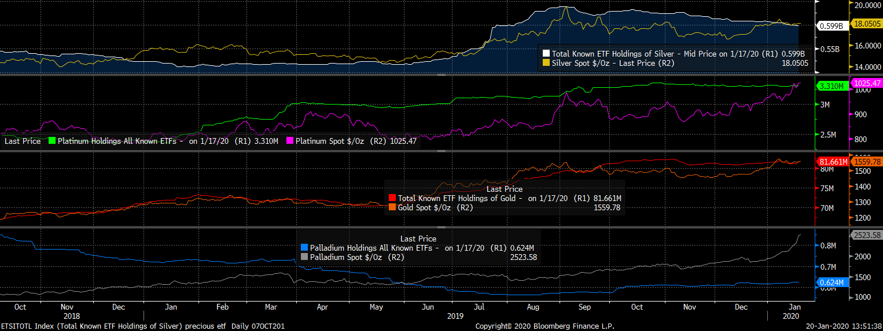Select the blue Palladium Holdings legend swatch
883x331 pixels.
(x=305, y=248)
